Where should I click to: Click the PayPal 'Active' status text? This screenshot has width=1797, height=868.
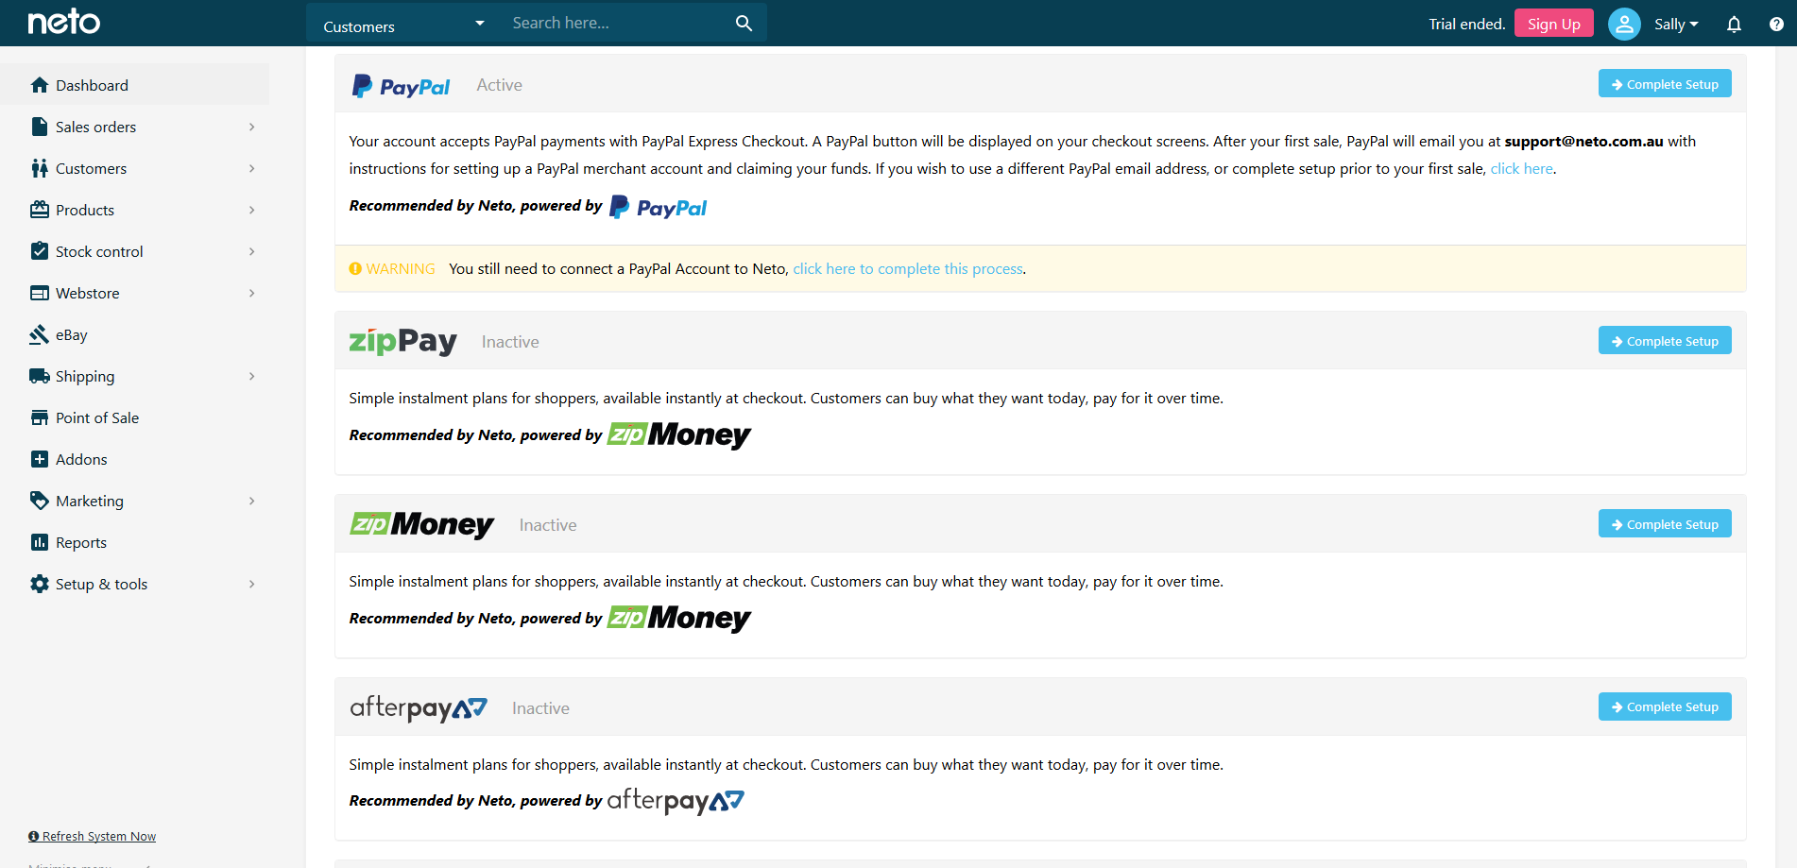(499, 85)
